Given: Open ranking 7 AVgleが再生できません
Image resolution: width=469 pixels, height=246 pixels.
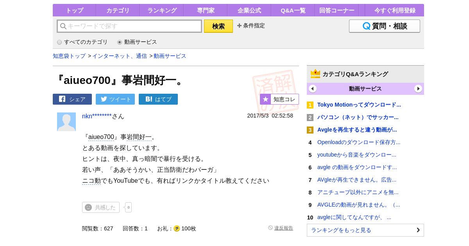Looking at the screenshot, I should coord(357,180).
